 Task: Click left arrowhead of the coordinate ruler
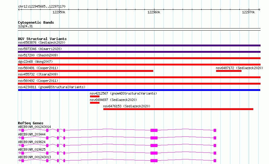pyautogui.click(x=19, y=9)
